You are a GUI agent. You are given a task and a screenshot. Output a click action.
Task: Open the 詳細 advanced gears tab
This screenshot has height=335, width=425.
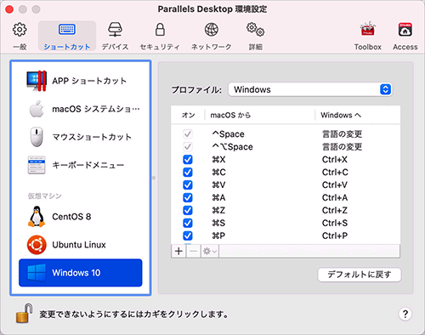click(x=255, y=37)
